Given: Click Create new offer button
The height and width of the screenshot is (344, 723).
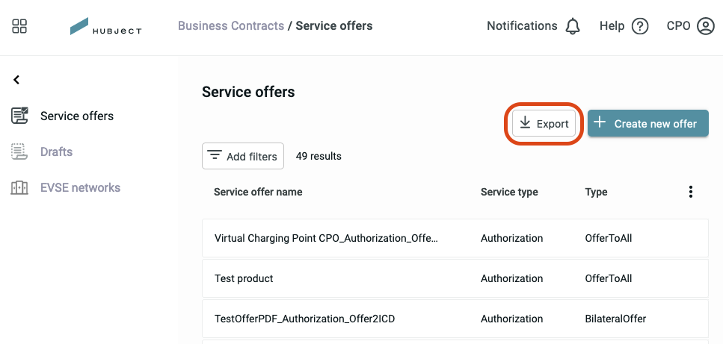Looking at the screenshot, I should pyautogui.click(x=647, y=123).
